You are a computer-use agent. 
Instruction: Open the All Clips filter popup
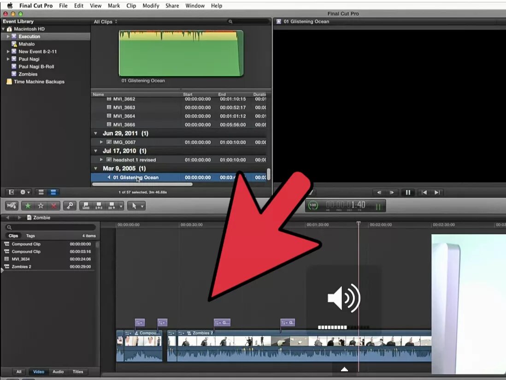pos(105,22)
